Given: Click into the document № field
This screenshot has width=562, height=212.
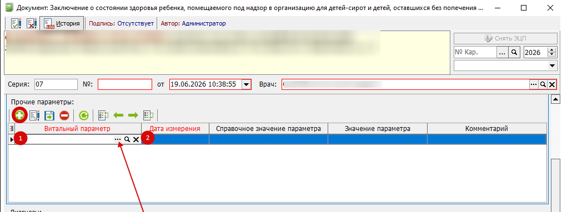Looking at the screenshot, I should click(125, 84).
